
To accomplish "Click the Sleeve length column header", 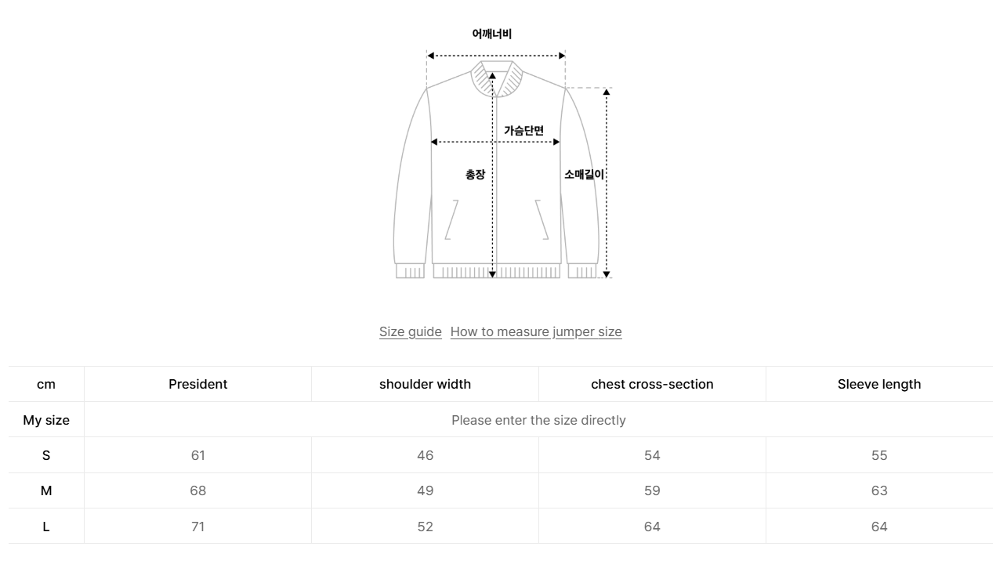I will pos(879,384).
